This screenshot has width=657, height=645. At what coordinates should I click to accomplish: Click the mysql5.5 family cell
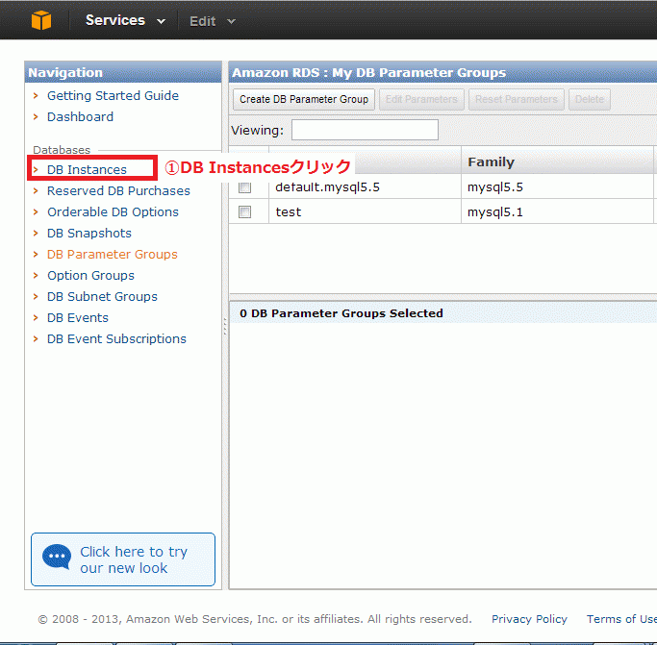pos(495,187)
